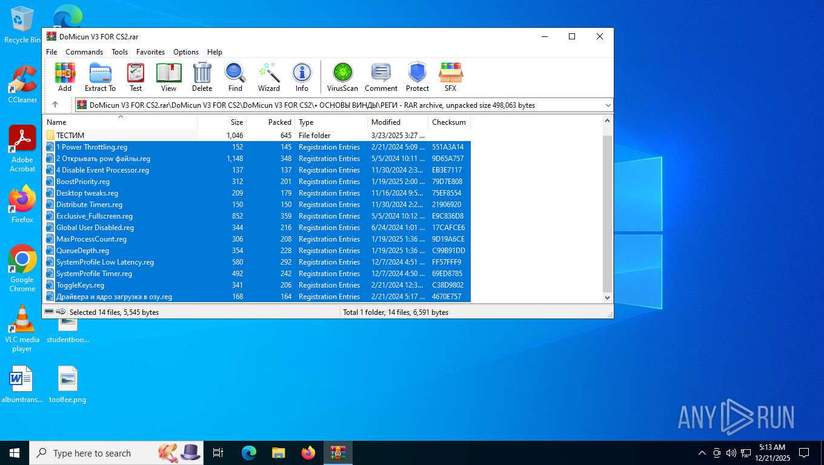Click the Test archive icon
Screen dimensions: 824x465
pos(136,77)
